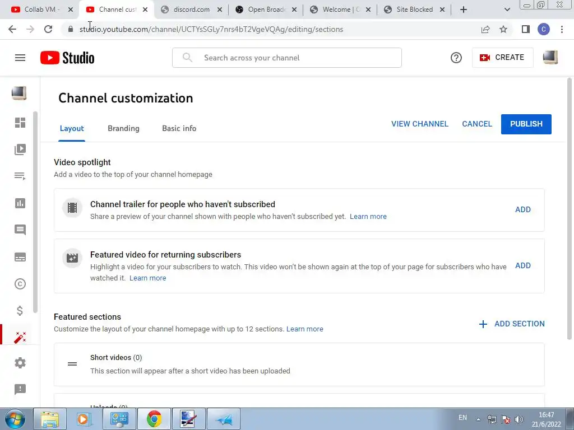Screen dimensions: 574x430
Task: Click the address bar URL
Action: tap(211, 29)
